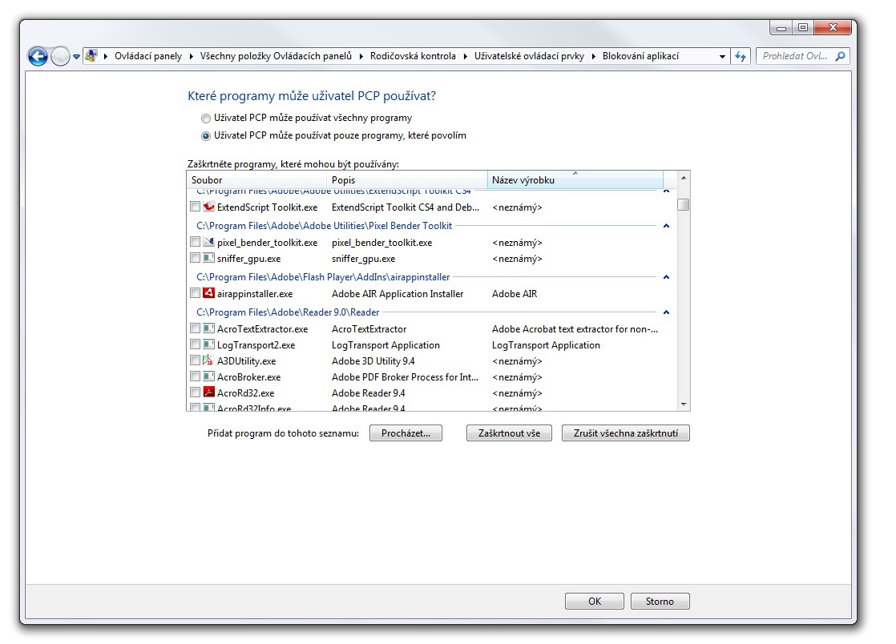The width and height of the screenshot is (896, 644).
Task: Click the red airappinstaller.exe icon
Action: coord(208,293)
